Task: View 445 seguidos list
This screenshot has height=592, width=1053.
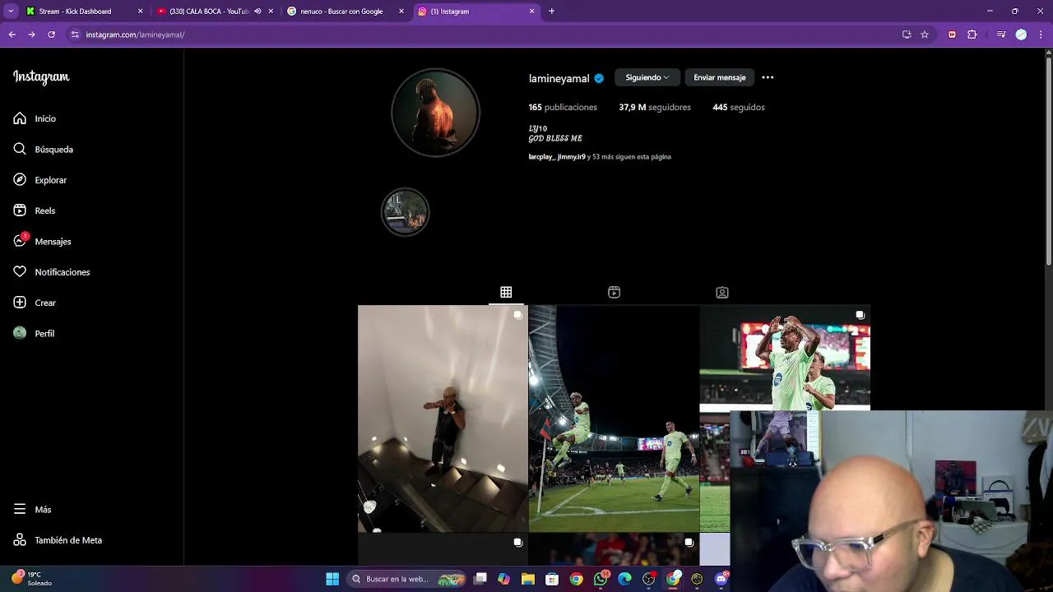Action: tap(739, 107)
